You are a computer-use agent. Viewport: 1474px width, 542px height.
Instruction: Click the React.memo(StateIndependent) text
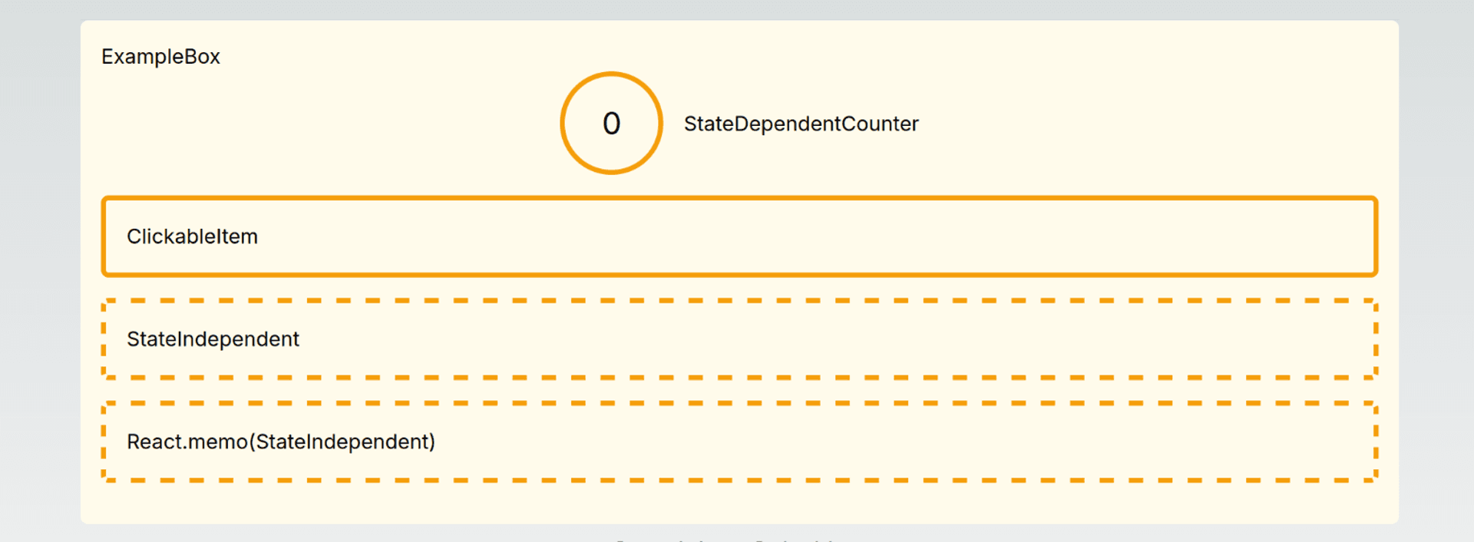[281, 441]
